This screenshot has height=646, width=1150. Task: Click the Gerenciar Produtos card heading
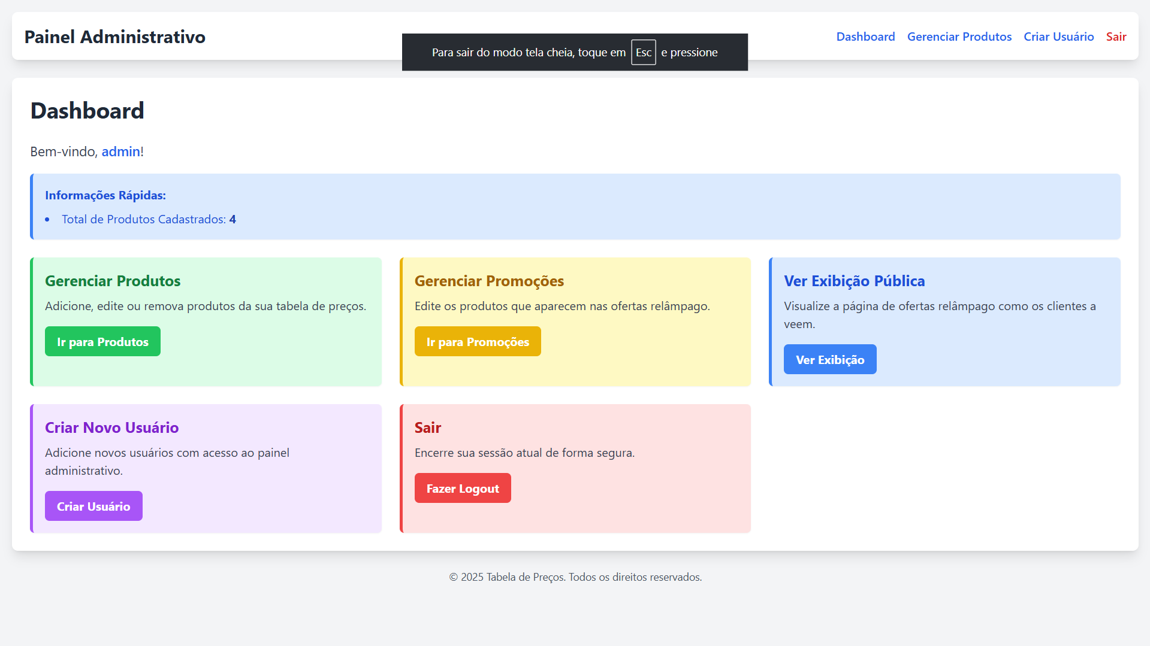113,281
